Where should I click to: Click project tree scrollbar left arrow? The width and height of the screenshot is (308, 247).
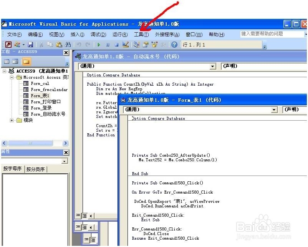(4, 143)
